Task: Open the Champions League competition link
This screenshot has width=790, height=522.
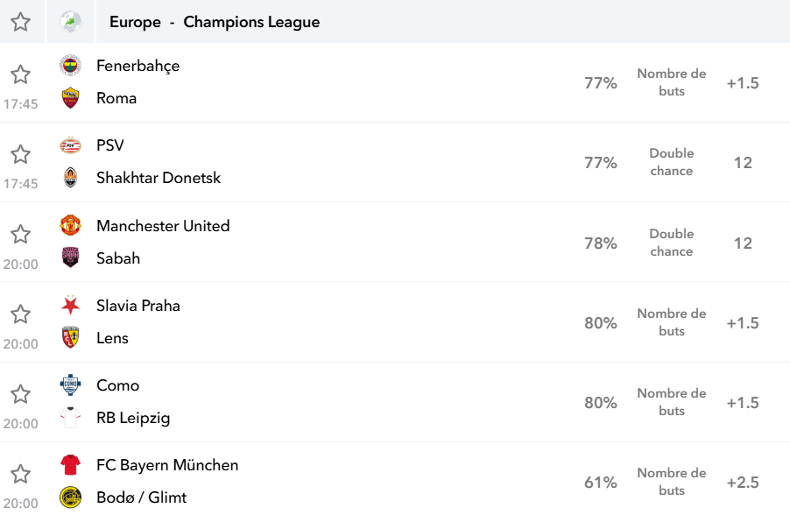Action: (x=251, y=22)
